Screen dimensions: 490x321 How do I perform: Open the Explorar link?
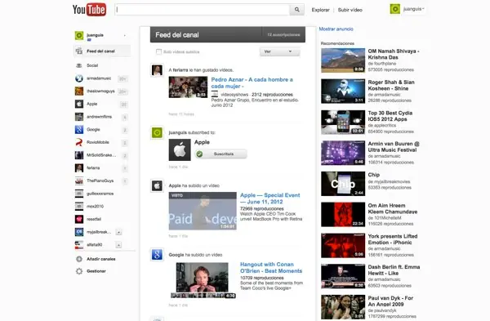coord(320,10)
